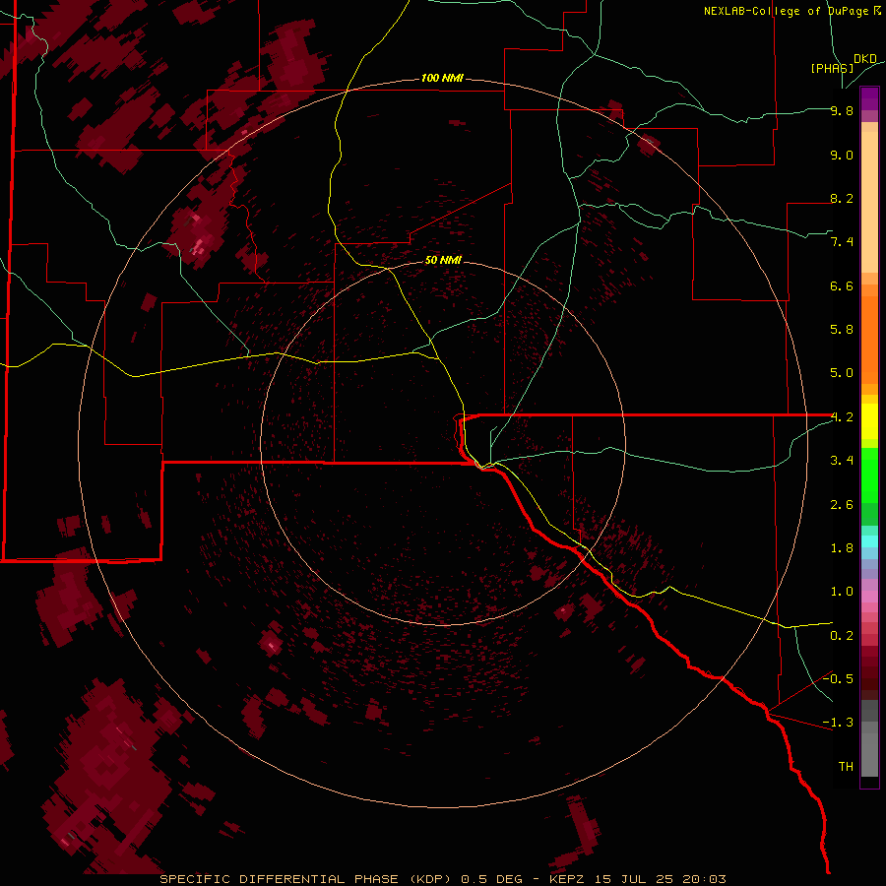Screen dimensions: 886x886
Task: Click the 8.2 legend value
Action: pos(842,198)
